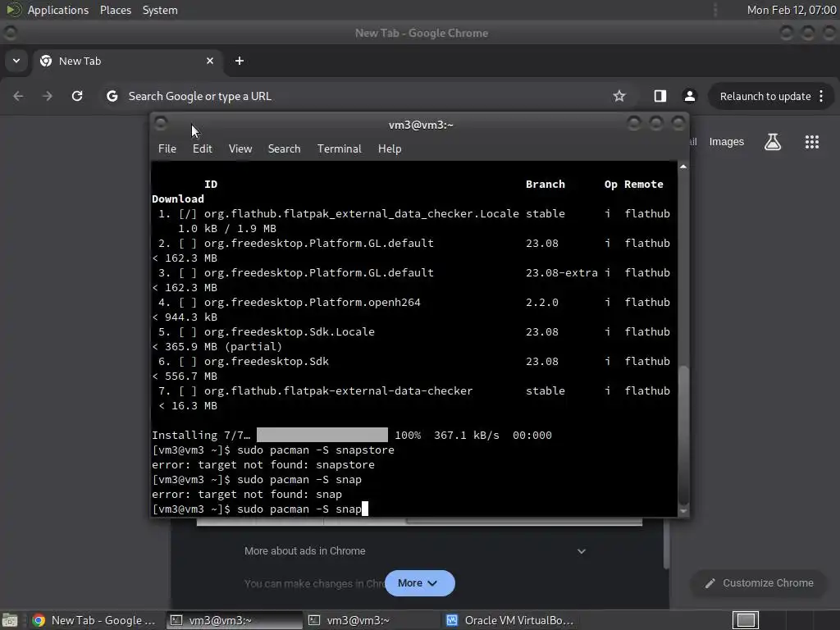Click terminal scrollbar down arrow
The height and width of the screenshot is (630, 840).
coord(683,511)
